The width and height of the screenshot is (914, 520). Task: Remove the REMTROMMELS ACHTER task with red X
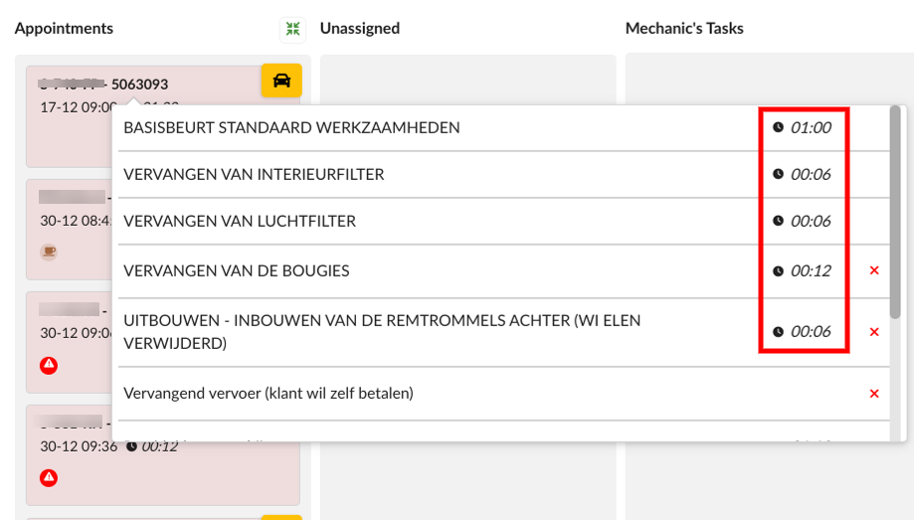tap(874, 332)
